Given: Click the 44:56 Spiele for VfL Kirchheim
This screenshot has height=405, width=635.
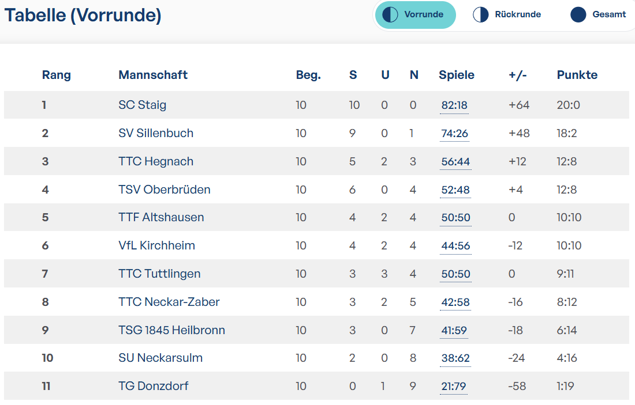Looking at the screenshot, I should pyautogui.click(x=455, y=246).
